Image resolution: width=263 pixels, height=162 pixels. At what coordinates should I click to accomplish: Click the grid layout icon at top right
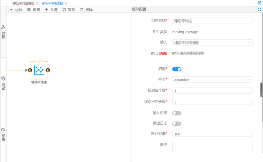click(x=259, y=3)
